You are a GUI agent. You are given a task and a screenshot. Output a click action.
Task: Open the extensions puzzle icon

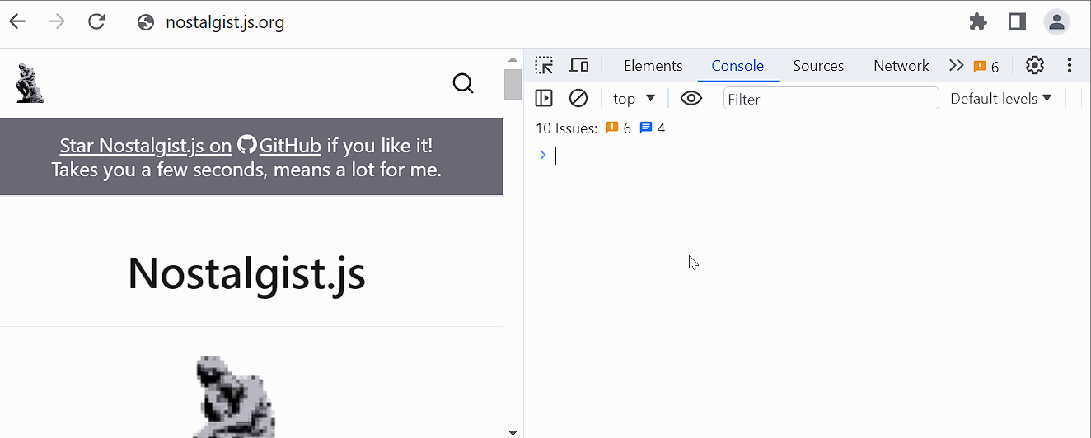(x=978, y=21)
